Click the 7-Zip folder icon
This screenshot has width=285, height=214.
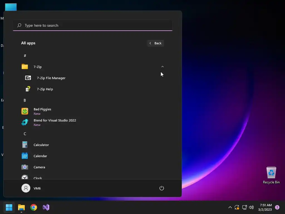pyautogui.click(x=25, y=67)
